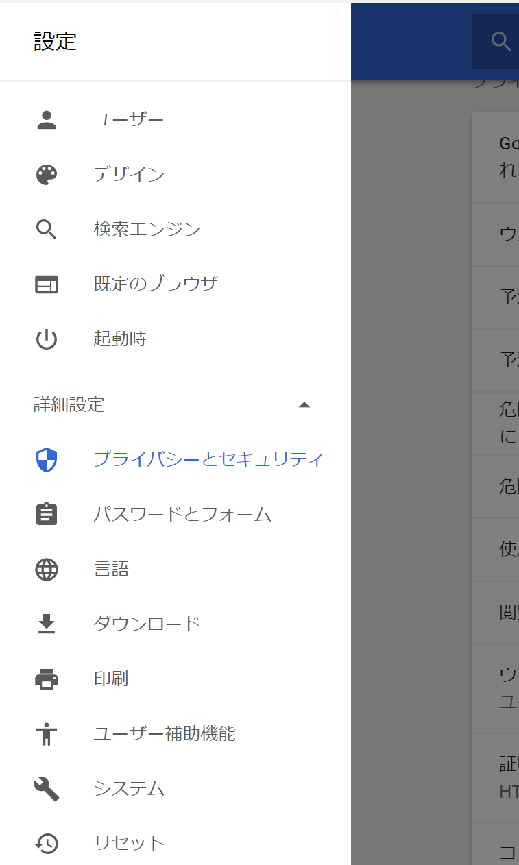Click the magnifier icon beside 検索エンジン
The height and width of the screenshot is (865, 519).
[x=47, y=230]
